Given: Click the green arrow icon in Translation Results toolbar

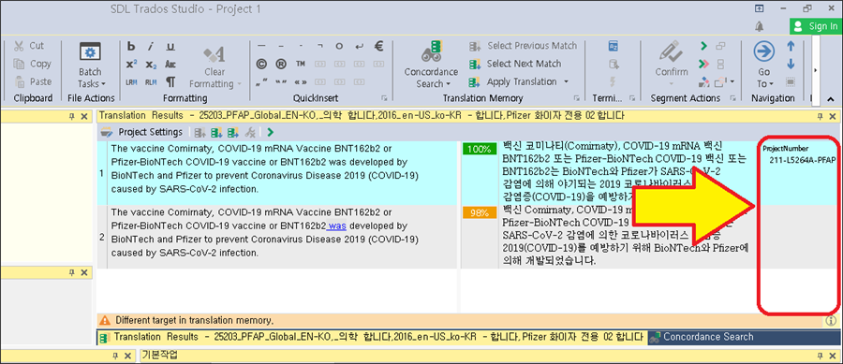Looking at the screenshot, I should (270, 132).
